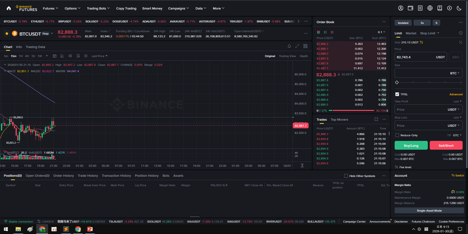Screen dimensions: 468x234
Task: Reset chart scale icon at bottom
Action: click(302, 165)
